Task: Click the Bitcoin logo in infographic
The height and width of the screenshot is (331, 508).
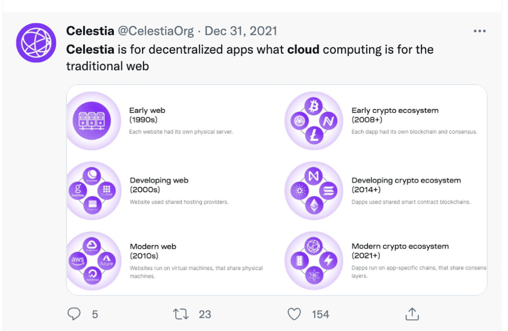Action: pos(313,106)
